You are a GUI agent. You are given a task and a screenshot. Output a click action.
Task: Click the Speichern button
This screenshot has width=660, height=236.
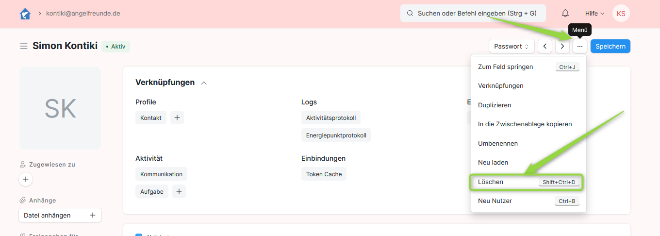(610, 47)
